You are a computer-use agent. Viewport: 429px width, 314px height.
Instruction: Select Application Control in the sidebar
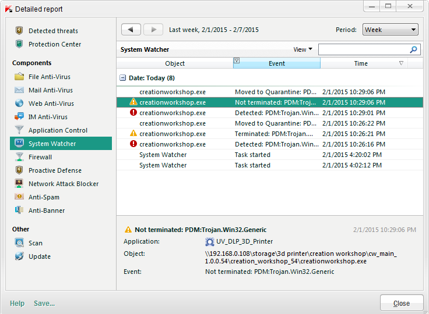[x=58, y=130]
